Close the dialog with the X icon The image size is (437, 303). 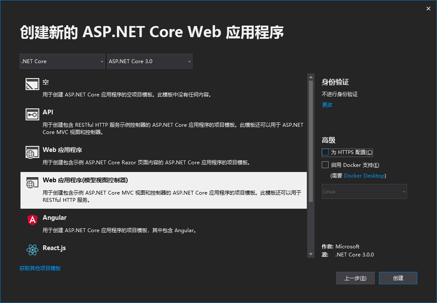[x=428, y=9]
